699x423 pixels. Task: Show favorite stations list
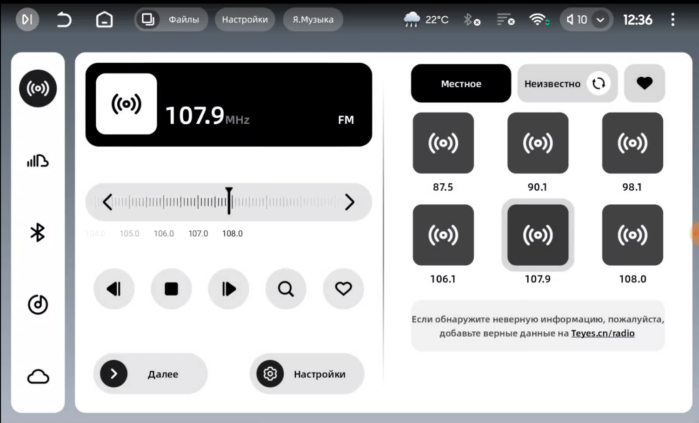point(644,83)
